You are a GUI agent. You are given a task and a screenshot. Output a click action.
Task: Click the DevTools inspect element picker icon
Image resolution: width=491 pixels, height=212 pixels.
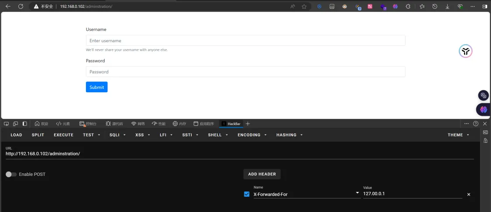tap(7, 124)
